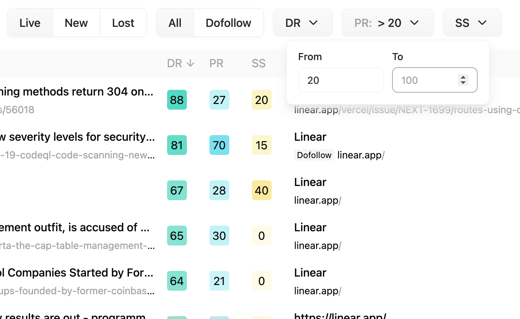This screenshot has width=520, height=319.
Task: Click the SS 40 score badge
Action: click(262, 191)
